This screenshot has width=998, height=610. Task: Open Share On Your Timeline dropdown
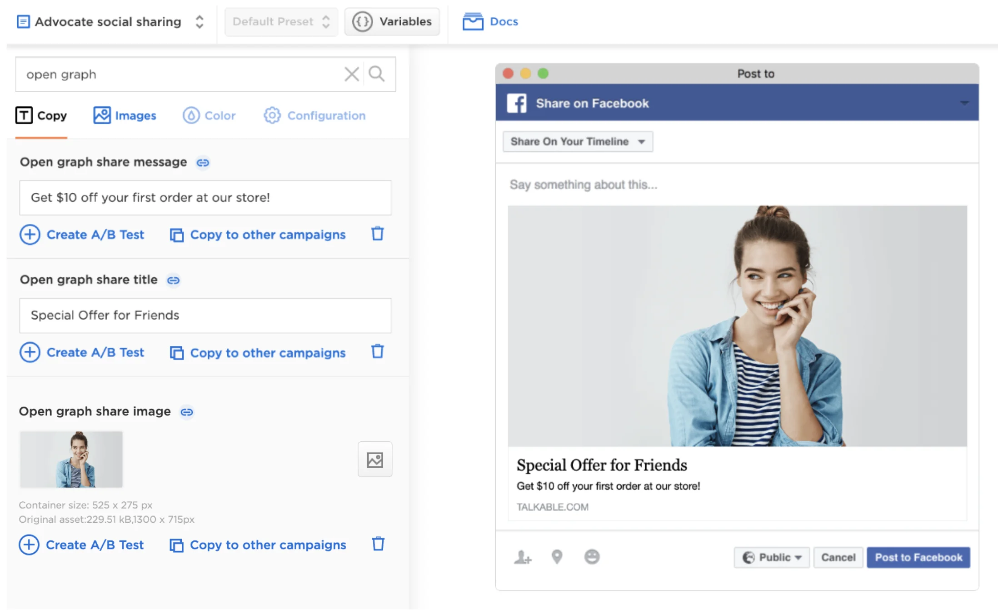click(578, 141)
